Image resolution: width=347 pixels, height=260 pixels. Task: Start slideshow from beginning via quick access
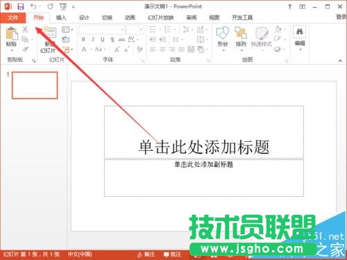click(63, 7)
